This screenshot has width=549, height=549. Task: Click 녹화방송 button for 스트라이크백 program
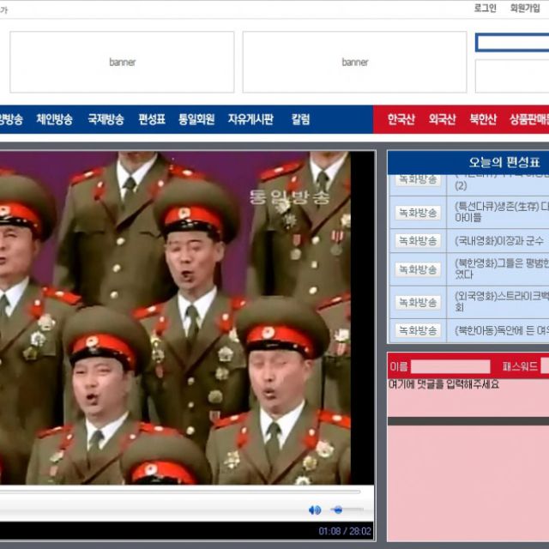tap(418, 302)
